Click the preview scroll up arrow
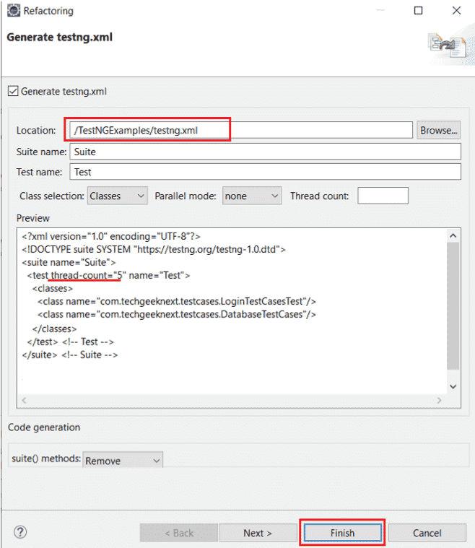 pyautogui.click(x=453, y=235)
